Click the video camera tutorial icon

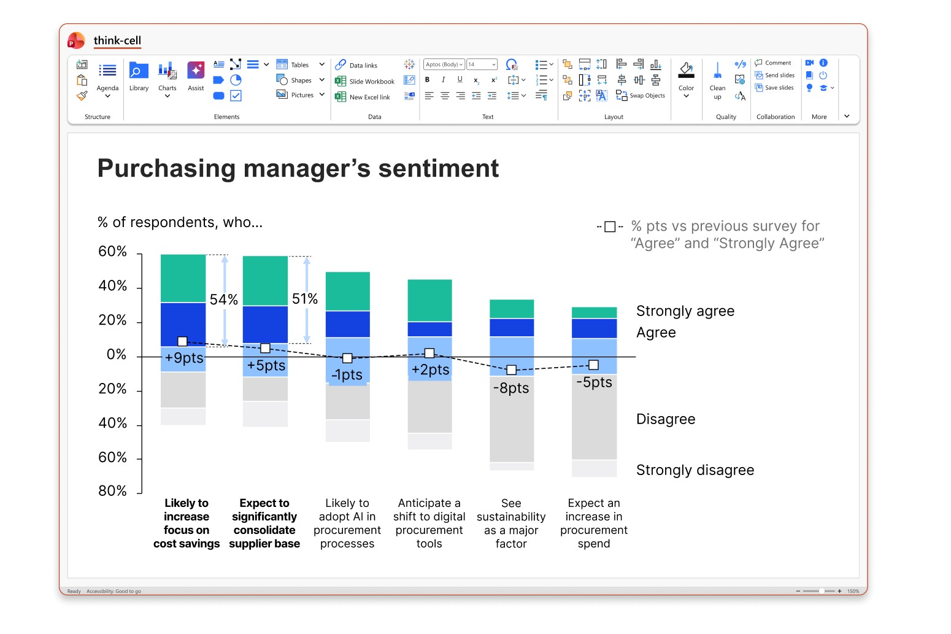(x=809, y=63)
